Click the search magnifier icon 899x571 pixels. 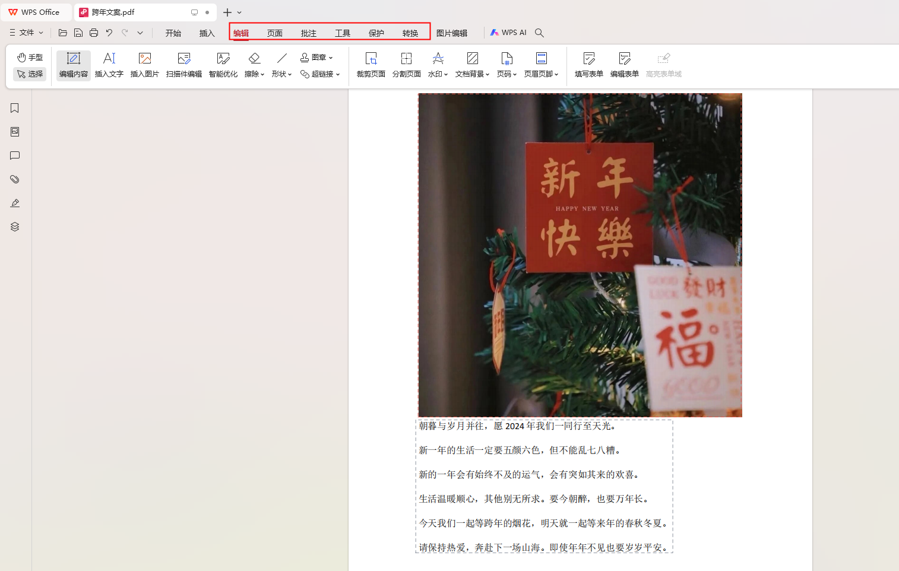[539, 33]
